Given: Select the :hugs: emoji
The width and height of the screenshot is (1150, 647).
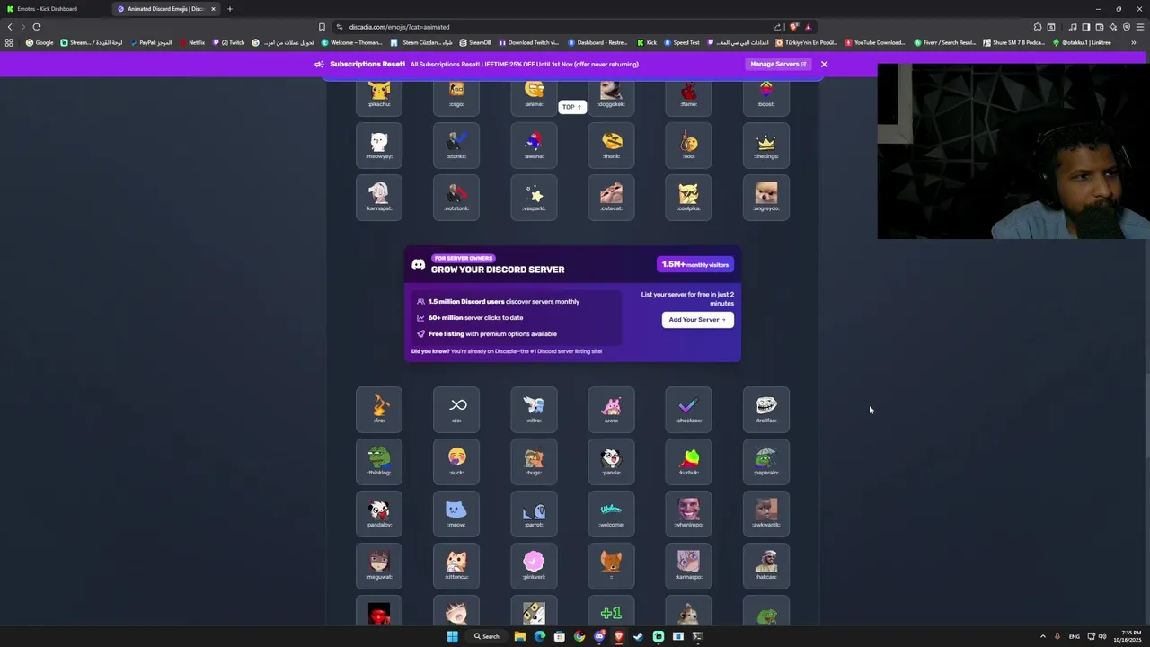Looking at the screenshot, I should click(534, 462).
